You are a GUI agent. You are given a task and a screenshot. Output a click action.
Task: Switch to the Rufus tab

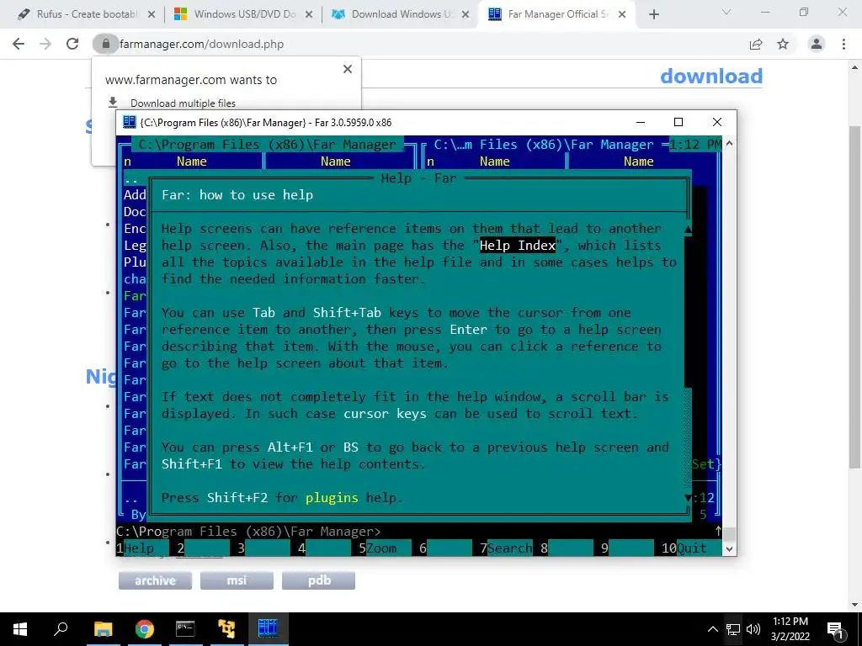(85, 14)
